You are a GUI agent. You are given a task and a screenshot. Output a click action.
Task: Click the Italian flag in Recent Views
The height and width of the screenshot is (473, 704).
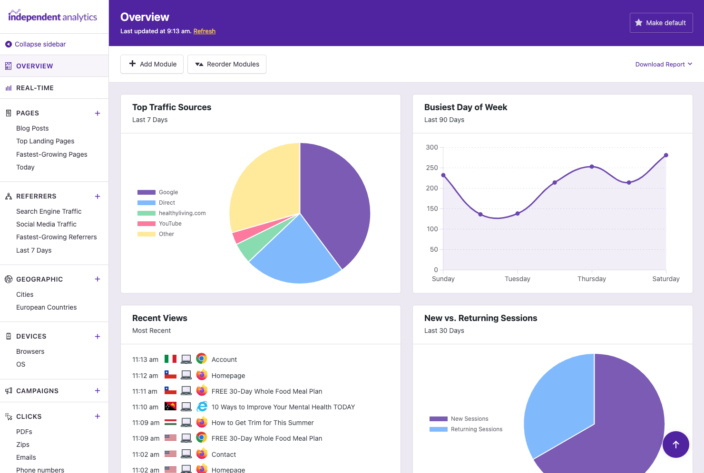pyautogui.click(x=170, y=358)
